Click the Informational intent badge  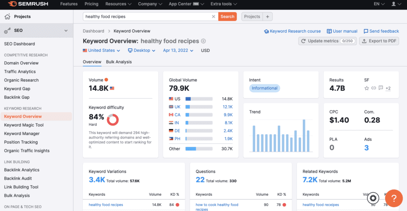(264, 88)
